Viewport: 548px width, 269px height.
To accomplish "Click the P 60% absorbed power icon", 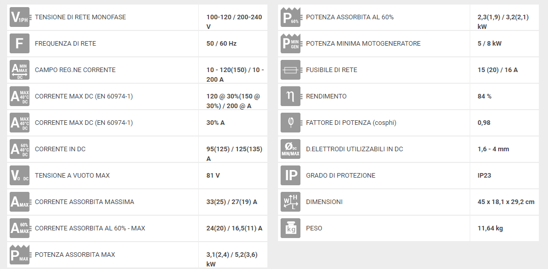I will click(x=290, y=17).
